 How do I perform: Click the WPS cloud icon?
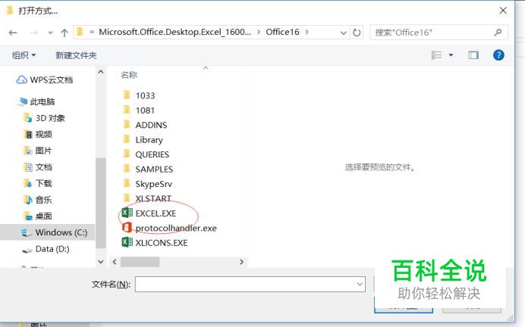22,79
